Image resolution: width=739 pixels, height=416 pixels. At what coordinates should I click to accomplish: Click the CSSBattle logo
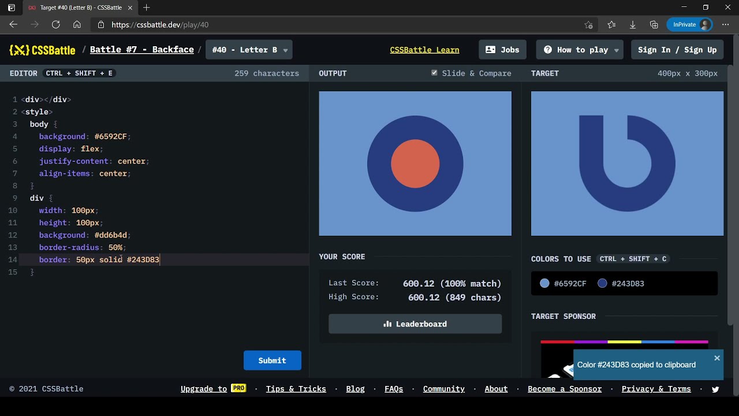(42, 50)
